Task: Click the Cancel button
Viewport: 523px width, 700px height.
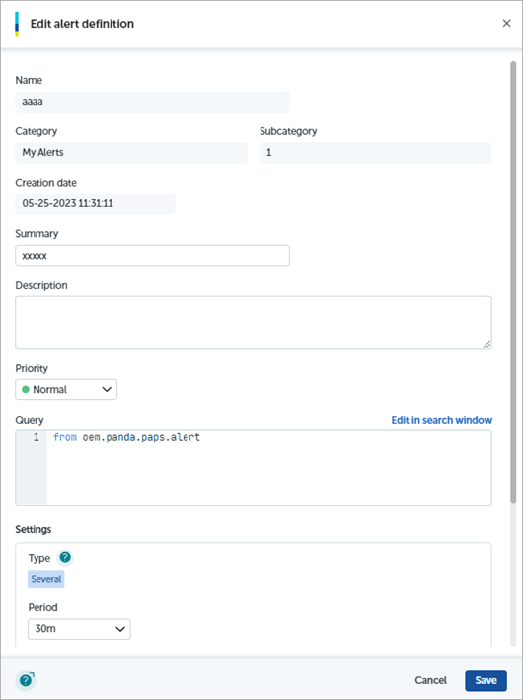Action: tap(430, 680)
